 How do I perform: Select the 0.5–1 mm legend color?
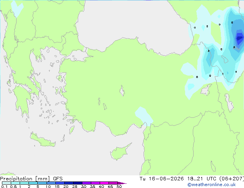[15, 183]
